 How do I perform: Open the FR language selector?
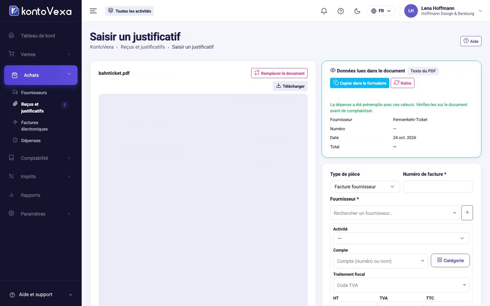(x=381, y=11)
